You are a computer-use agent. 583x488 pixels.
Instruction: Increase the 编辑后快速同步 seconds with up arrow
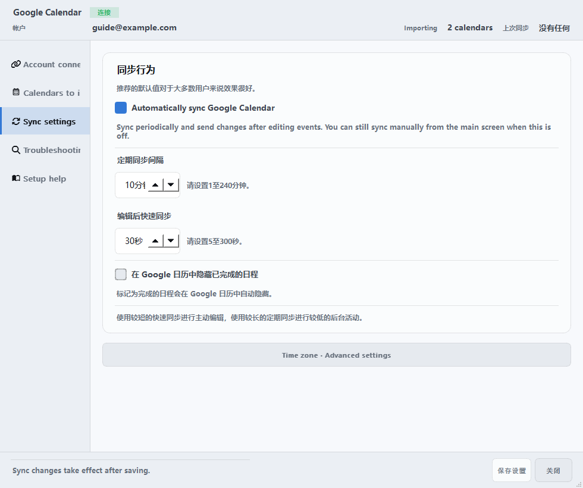click(x=155, y=241)
